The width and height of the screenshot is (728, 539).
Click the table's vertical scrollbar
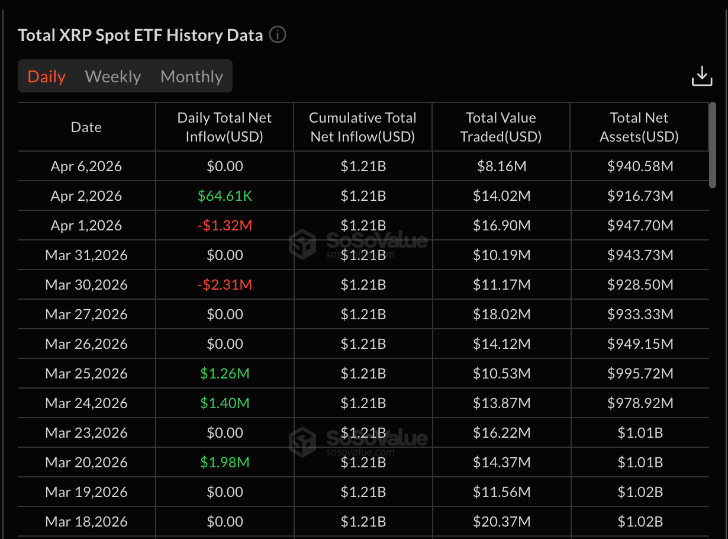713,145
